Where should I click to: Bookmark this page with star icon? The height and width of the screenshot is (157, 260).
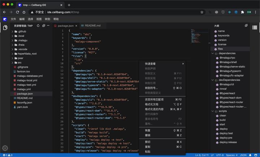pos(202,12)
